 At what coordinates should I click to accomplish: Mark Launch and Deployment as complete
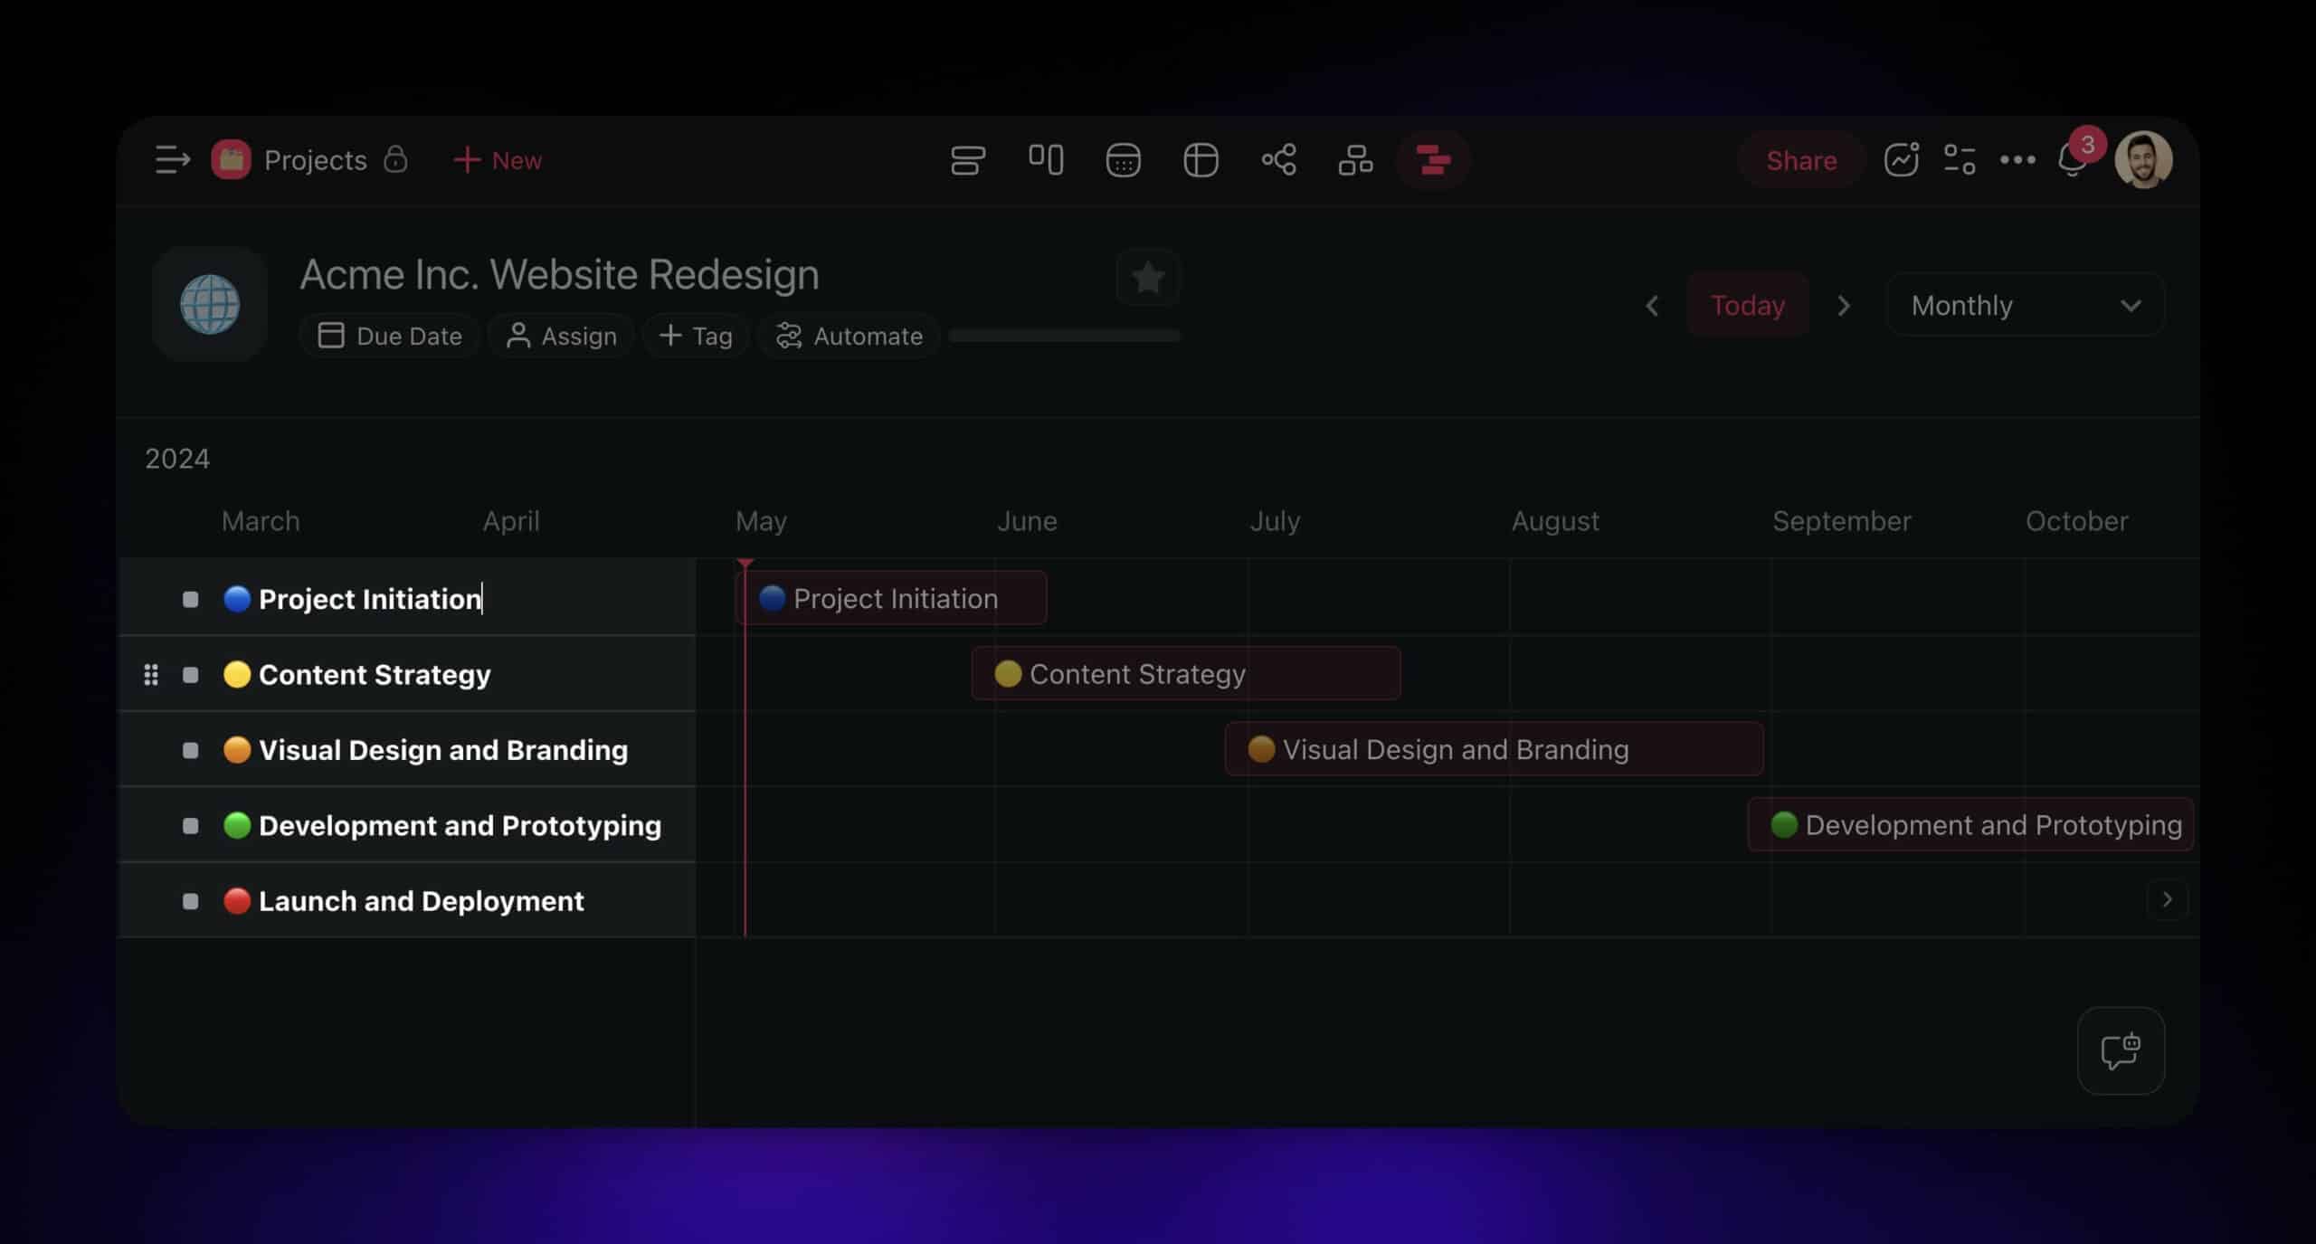tap(190, 901)
